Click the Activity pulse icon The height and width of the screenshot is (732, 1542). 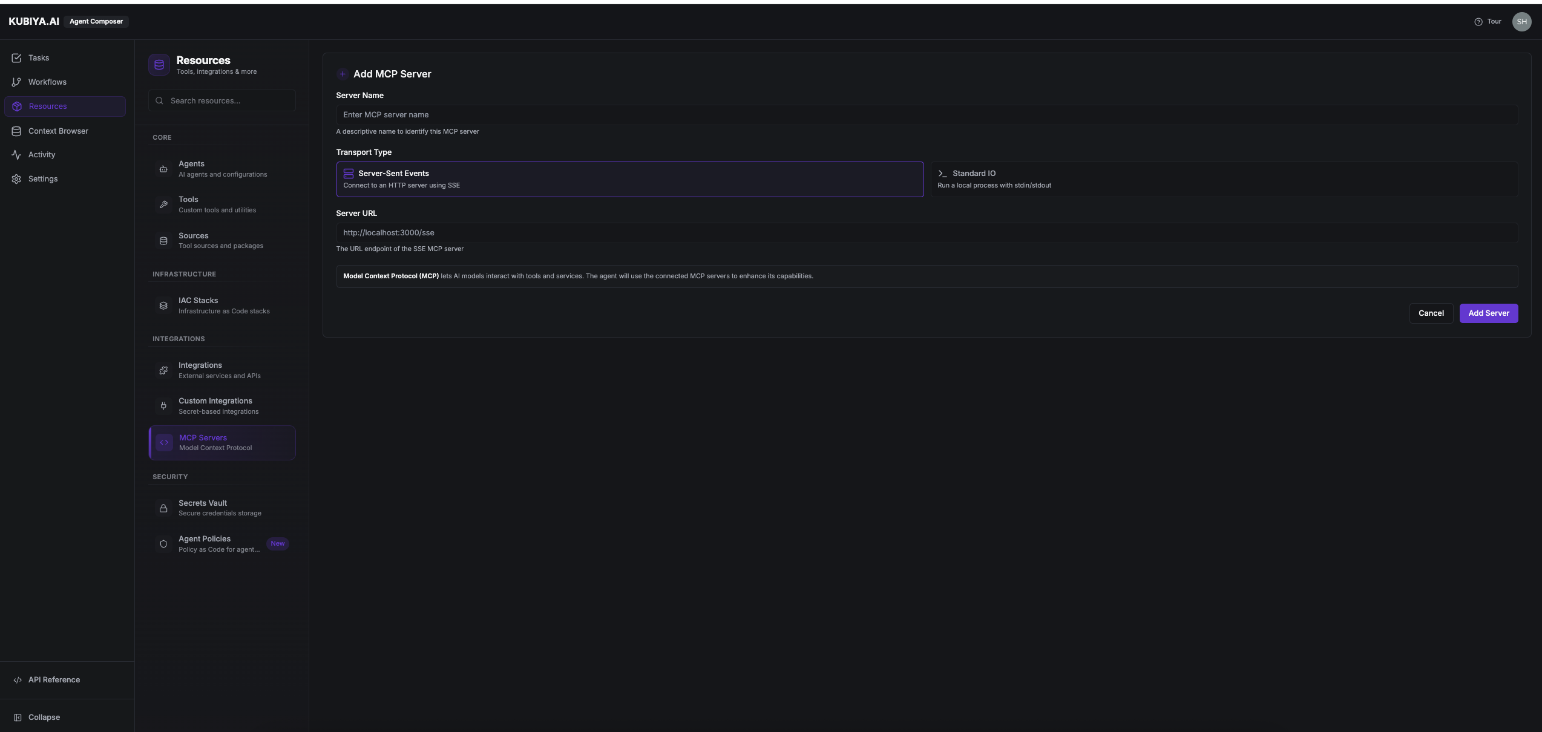pyautogui.click(x=16, y=155)
